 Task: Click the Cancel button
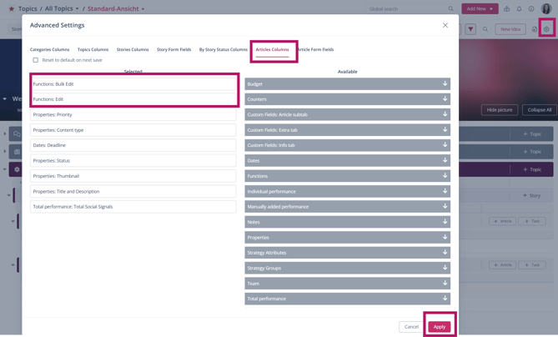(411, 326)
